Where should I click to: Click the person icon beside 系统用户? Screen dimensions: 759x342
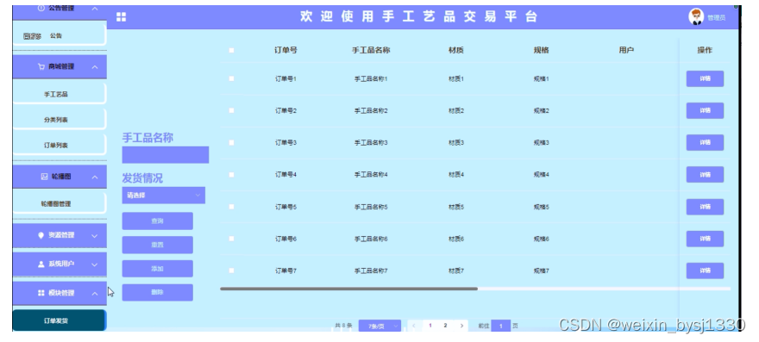41,264
